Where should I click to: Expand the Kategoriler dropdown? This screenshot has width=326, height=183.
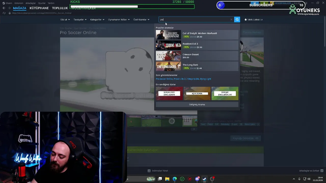coord(97,20)
